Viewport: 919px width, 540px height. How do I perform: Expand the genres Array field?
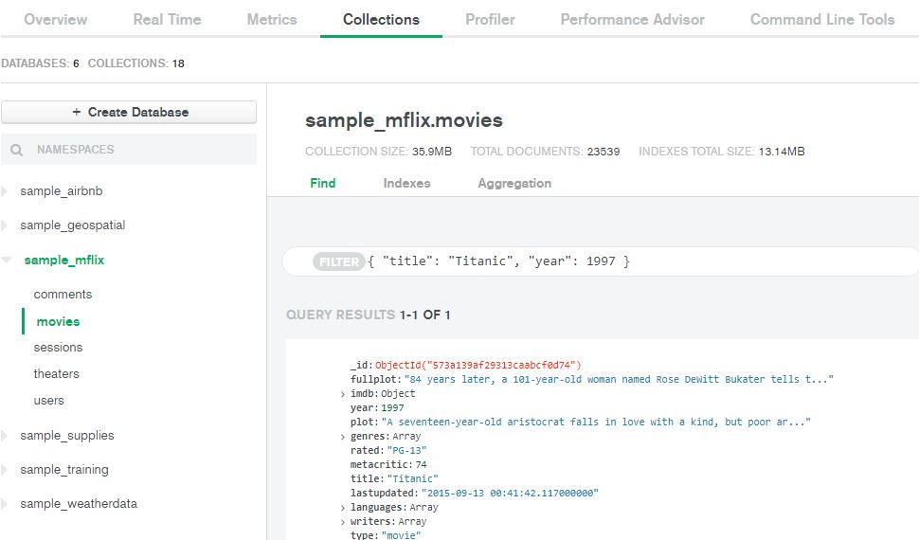pos(343,437)
